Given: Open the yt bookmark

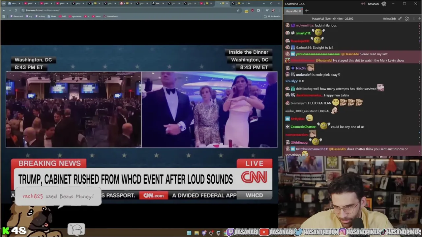Looking at the screenshot, I should [x=87, y=16].
